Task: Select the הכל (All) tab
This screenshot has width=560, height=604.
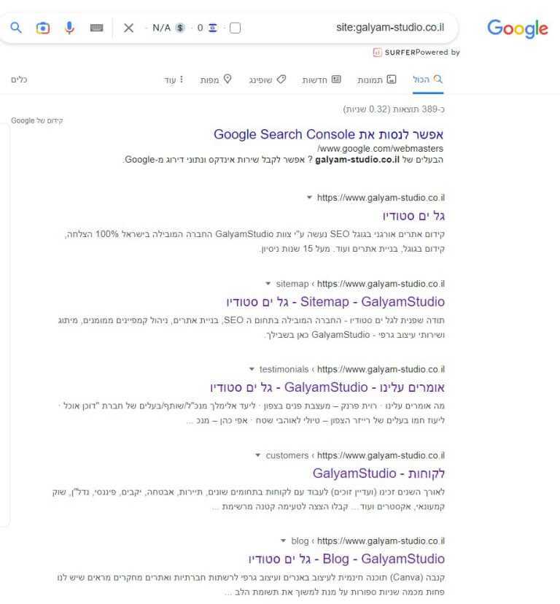Action: tap(428, 80)
